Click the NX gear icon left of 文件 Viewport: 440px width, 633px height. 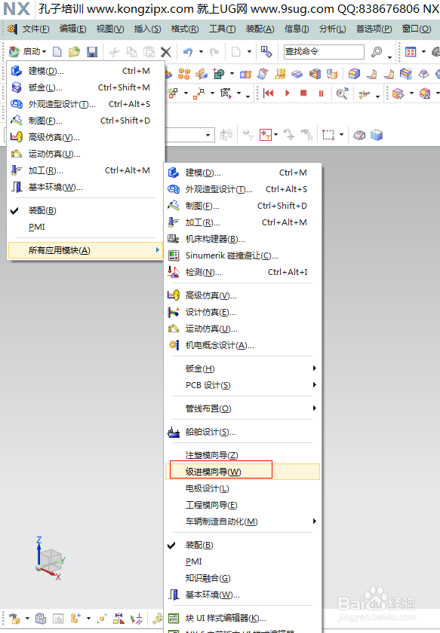click(x=13, y=29)
